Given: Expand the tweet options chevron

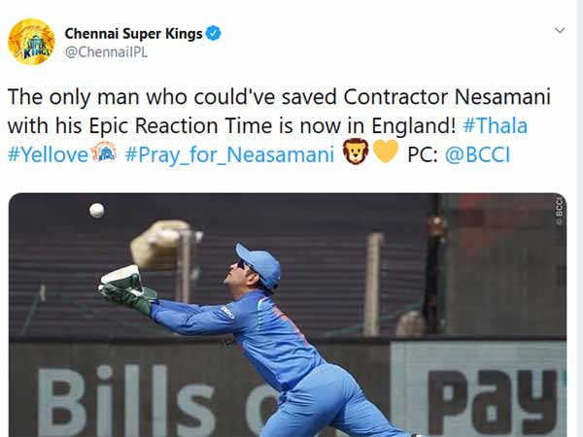Looking at the screenshot, I should click(x=559, y=31).
